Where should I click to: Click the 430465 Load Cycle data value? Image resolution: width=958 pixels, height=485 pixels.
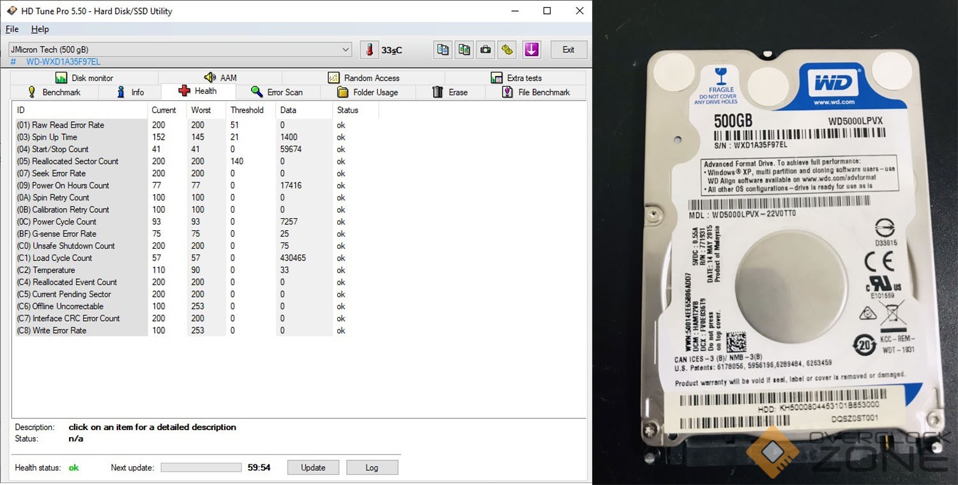coord(293,258)
